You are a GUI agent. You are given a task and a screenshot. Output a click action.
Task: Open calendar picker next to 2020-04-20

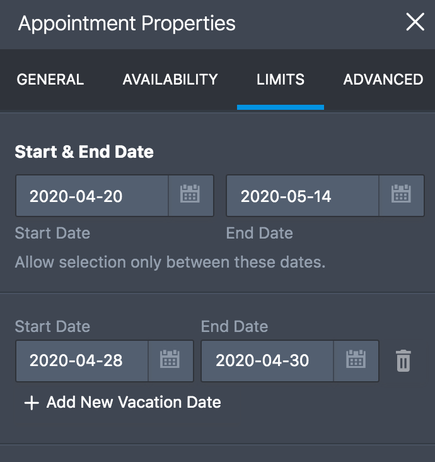click(190, 196)
